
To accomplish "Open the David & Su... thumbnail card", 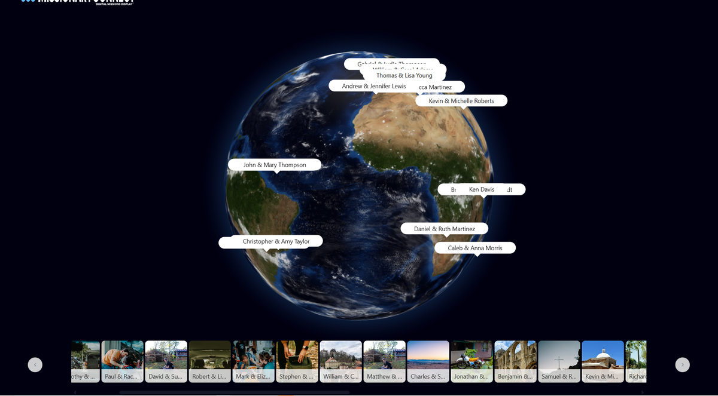I will click(166, 361).
